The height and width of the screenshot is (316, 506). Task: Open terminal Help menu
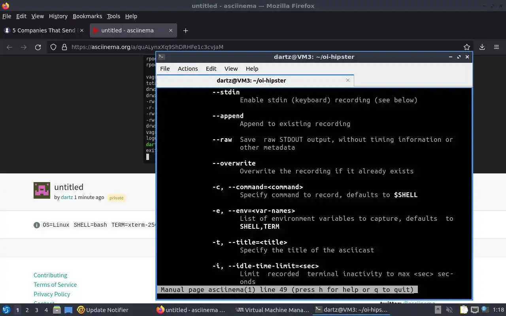pos(252,68)
